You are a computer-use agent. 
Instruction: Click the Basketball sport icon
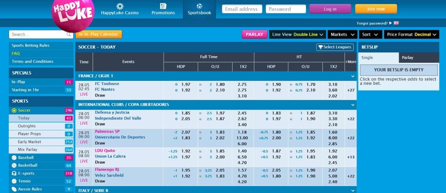[x=14, y=166]
